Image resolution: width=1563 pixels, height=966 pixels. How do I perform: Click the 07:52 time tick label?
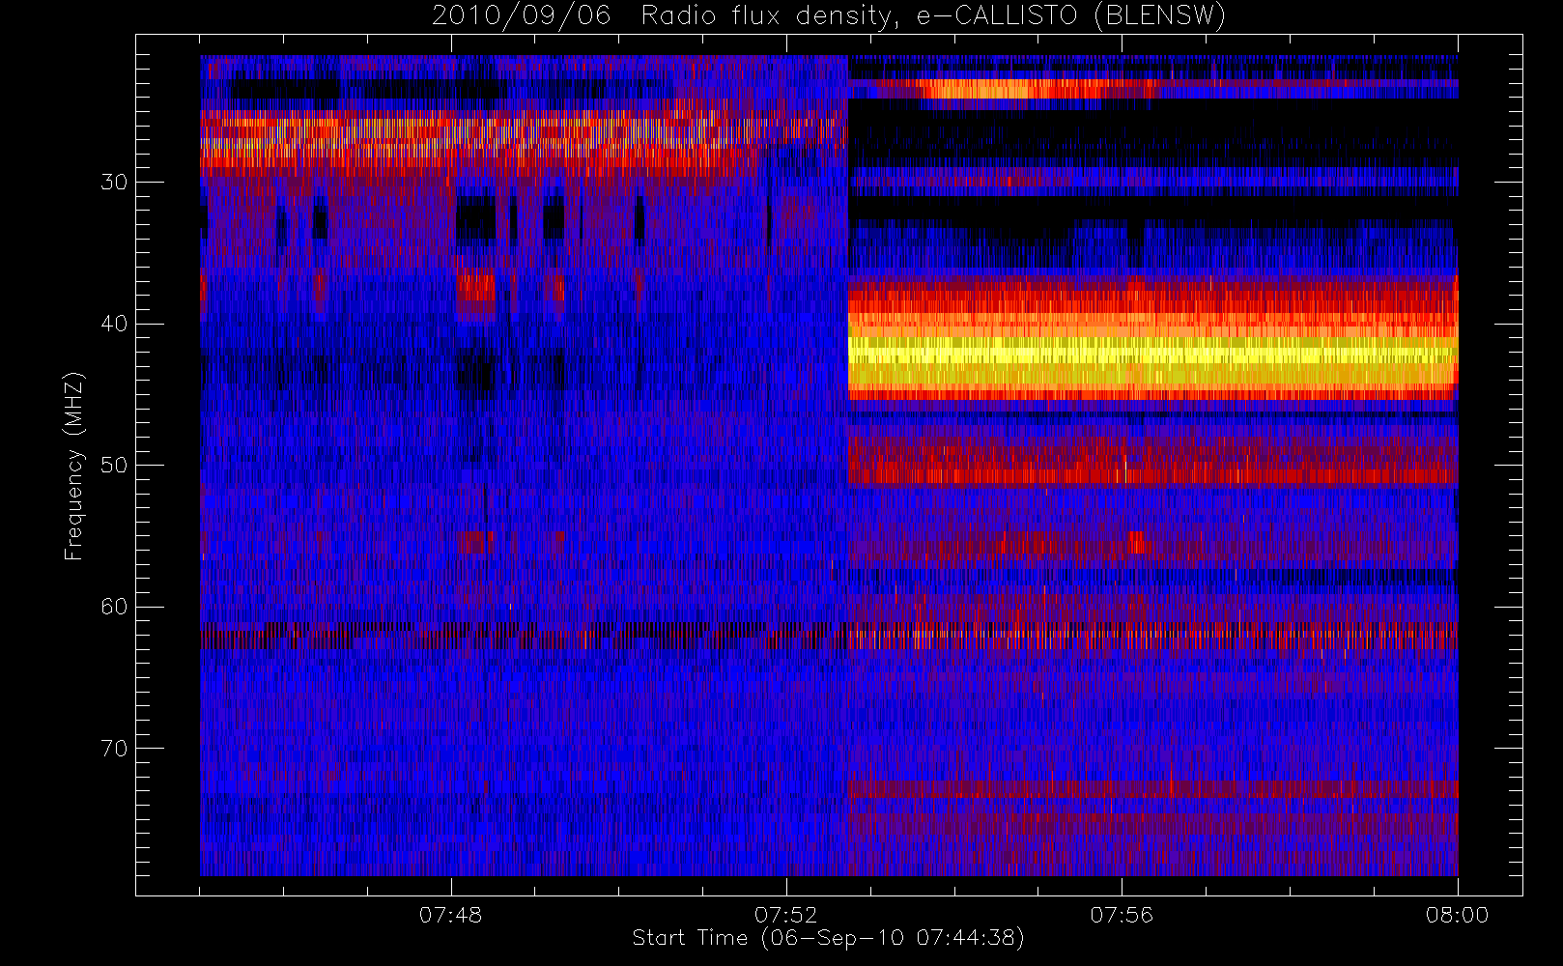pyautogui.click(x=785, y=915)
